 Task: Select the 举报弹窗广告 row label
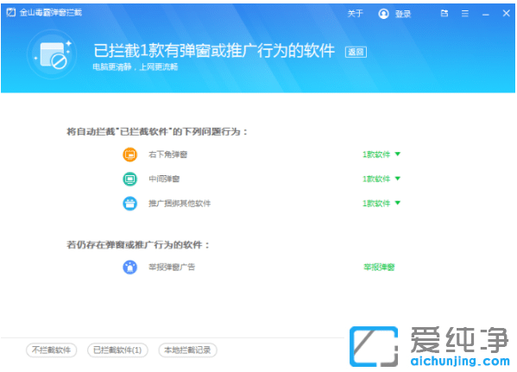172,267
